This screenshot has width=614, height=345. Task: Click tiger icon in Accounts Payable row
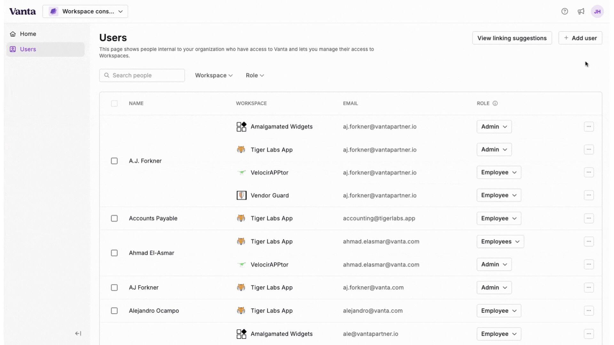click(x=241, y=218)
